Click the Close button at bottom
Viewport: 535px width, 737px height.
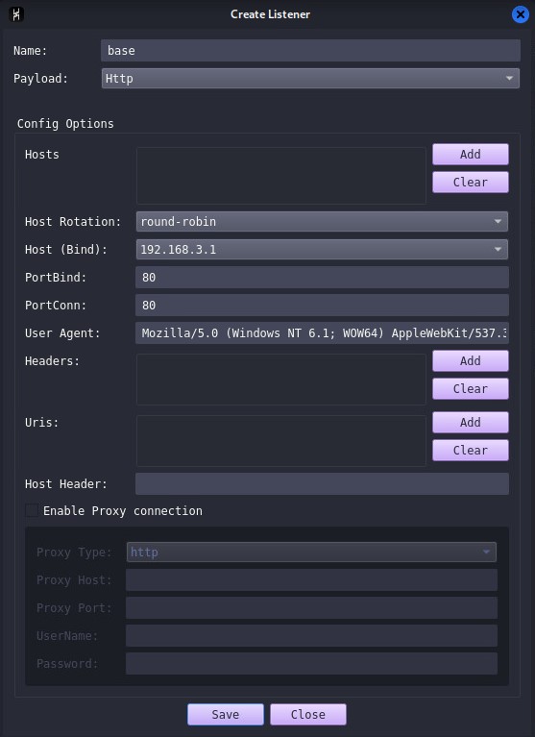tap(308, 715)
